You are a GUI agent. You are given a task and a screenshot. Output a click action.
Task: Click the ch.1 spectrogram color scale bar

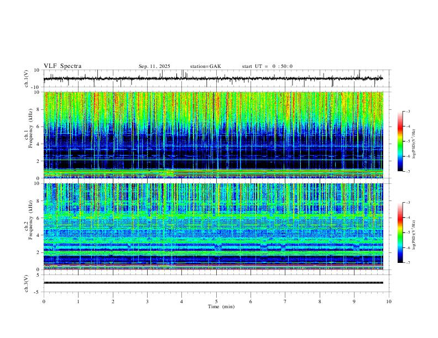400,141
